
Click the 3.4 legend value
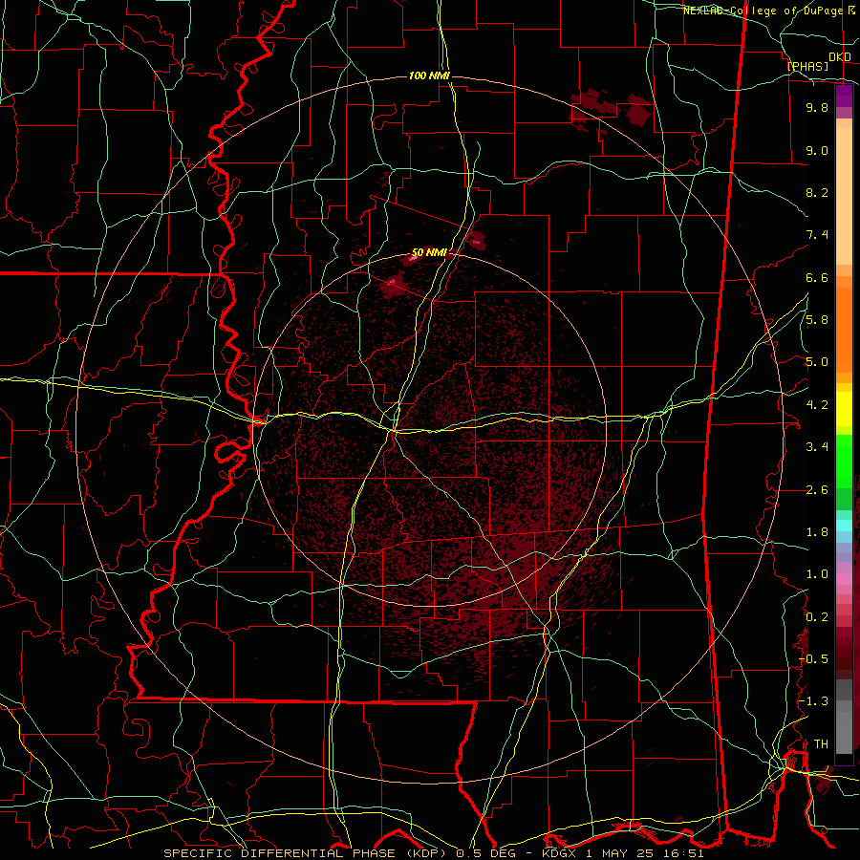point(817,447)
